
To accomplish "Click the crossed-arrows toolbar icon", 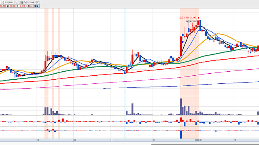I will (x=19, y=2).
